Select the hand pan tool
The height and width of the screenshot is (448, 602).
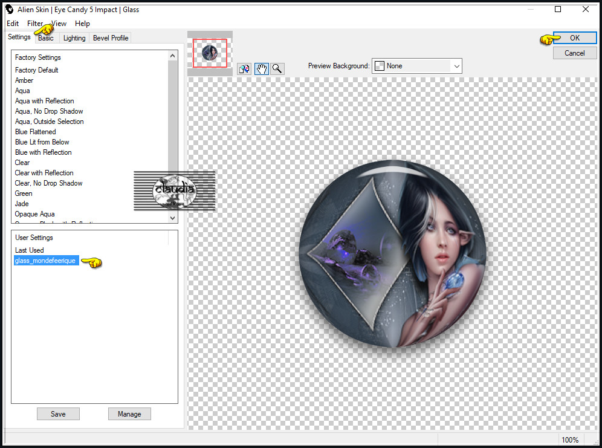coord(262,69)
